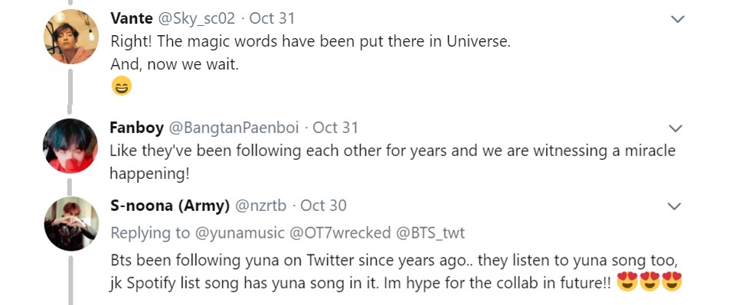This screenshot has height=305, width=729.
Task: Open the Oct 31 timestamp on Fanboy's tweet
Action: [x=335, y=128]
